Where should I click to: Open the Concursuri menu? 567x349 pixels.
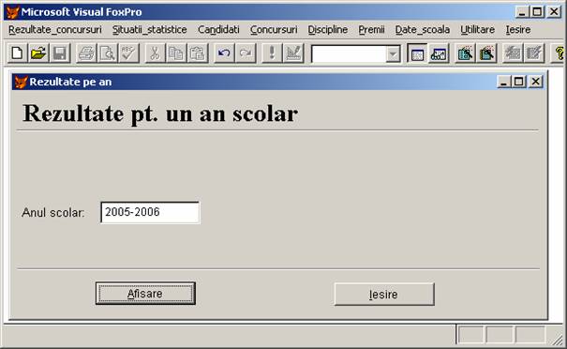click(274, 30)
